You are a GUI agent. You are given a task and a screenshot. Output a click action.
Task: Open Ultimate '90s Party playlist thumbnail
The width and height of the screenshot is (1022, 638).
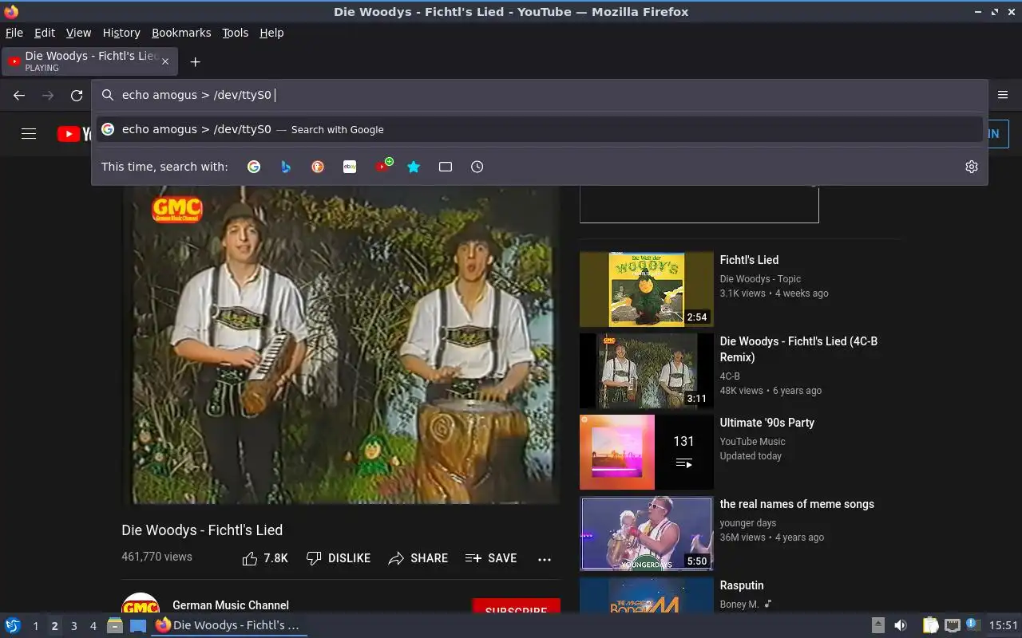(x=646, y=452)
